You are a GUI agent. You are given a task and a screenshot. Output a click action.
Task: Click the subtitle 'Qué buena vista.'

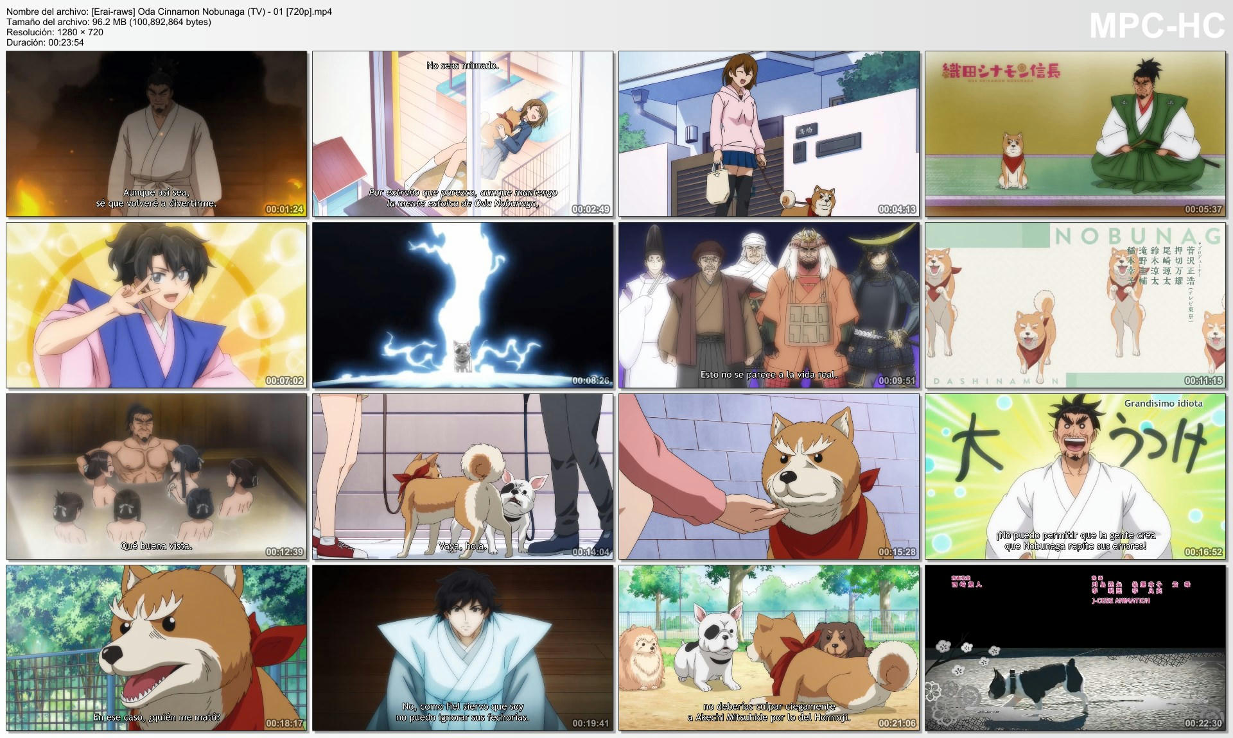click(x=157, y=546)
